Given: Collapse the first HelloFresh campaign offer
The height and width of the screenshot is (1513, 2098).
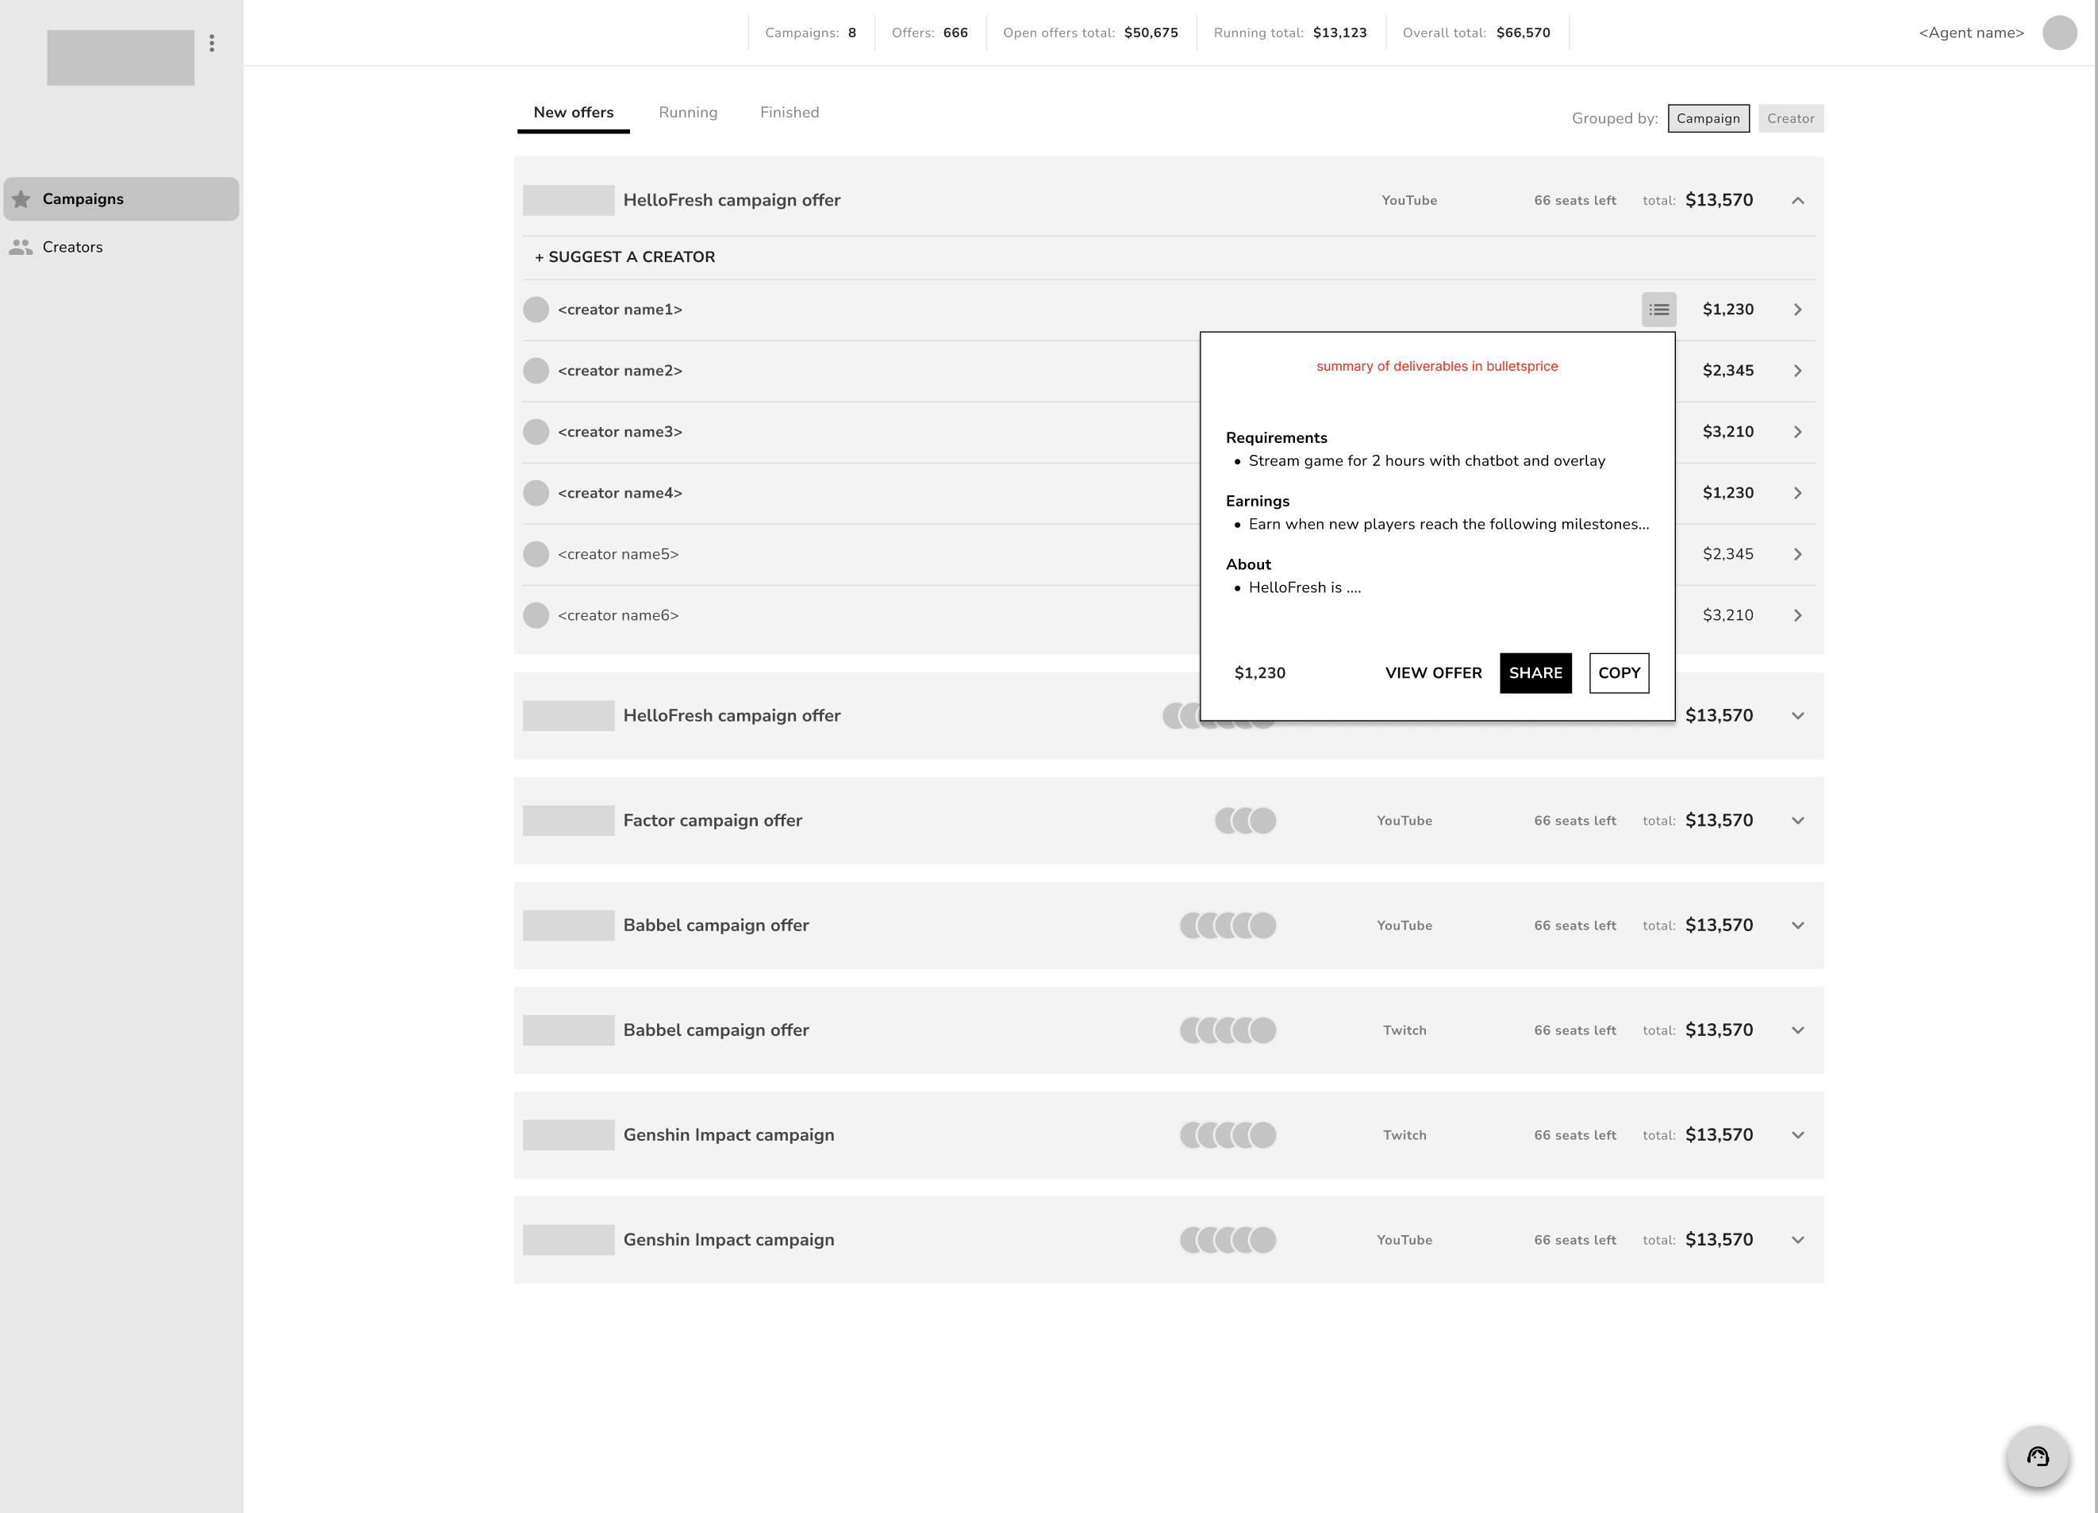Looking at the screenshot, I should tap(1798, 200).
